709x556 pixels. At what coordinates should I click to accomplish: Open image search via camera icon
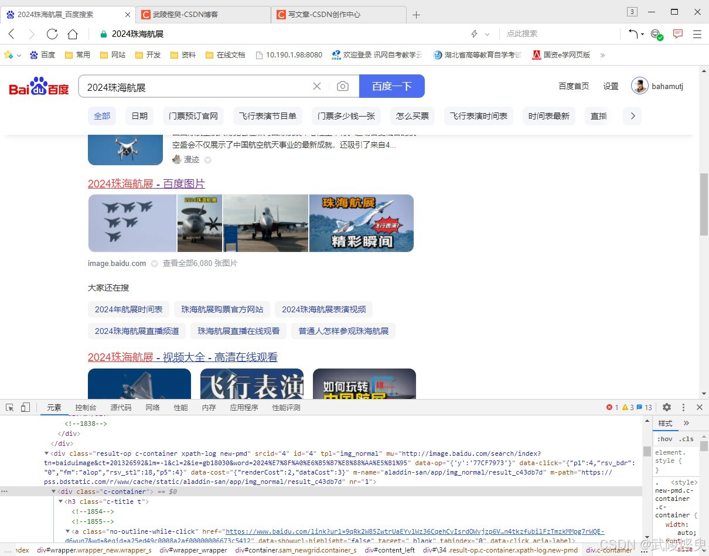tap(343, 86)
